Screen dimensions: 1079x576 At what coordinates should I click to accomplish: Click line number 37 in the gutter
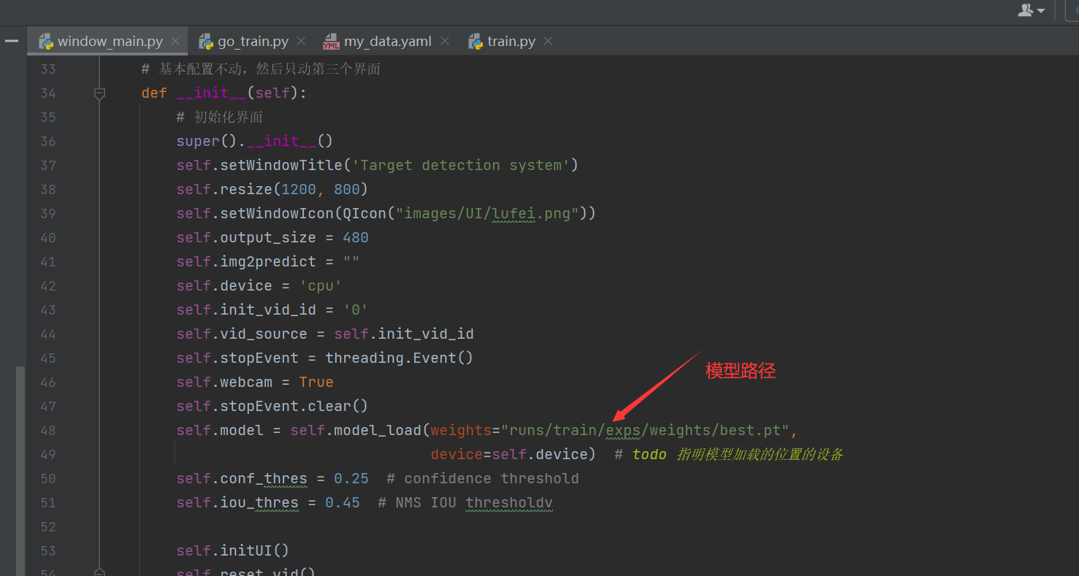(x=47, y=165)
